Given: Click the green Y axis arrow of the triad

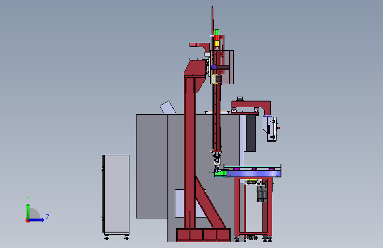Looking at the screenshot, I should coord(28,211).
